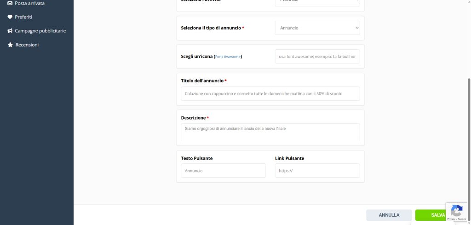Focus the Scegli un'icona text field

click(317, 57)
